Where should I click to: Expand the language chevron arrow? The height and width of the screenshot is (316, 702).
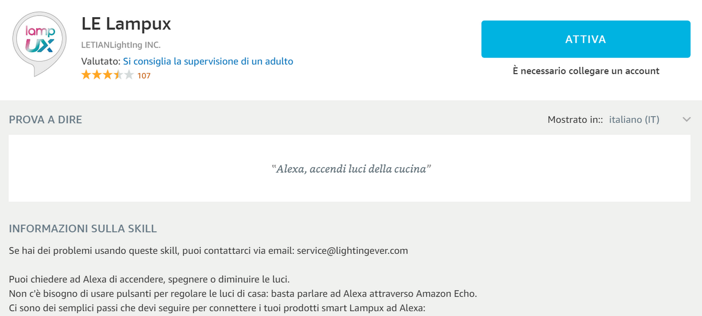click(686, 120)
